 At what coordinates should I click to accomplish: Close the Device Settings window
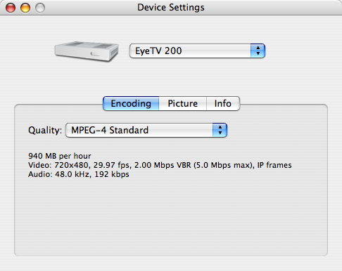pyautogui.click(x=11, y=8)
